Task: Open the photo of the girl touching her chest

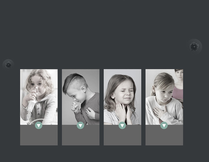Action: click(164, 97)
